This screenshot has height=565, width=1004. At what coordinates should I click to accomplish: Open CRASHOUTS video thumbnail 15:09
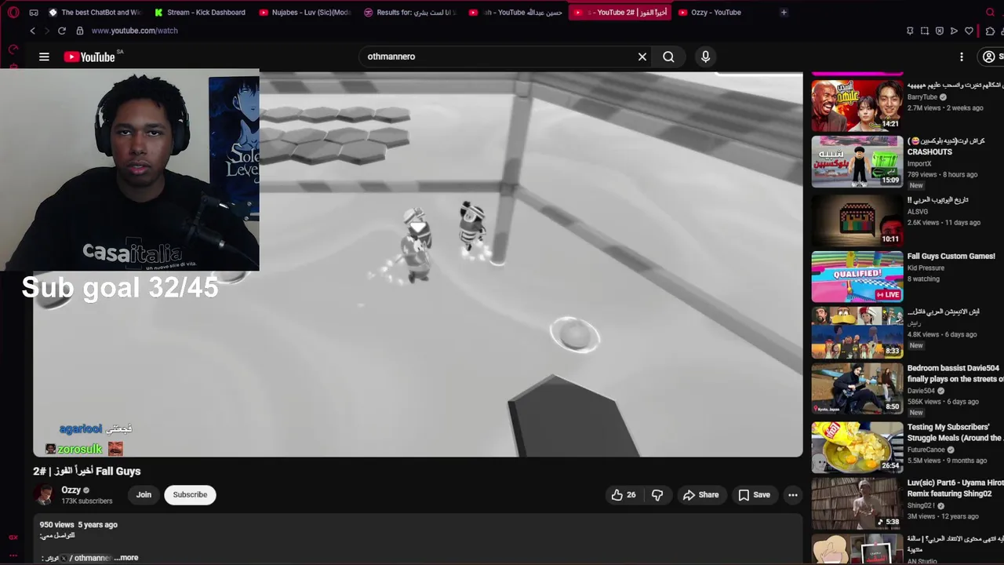(x=857, y=162)
